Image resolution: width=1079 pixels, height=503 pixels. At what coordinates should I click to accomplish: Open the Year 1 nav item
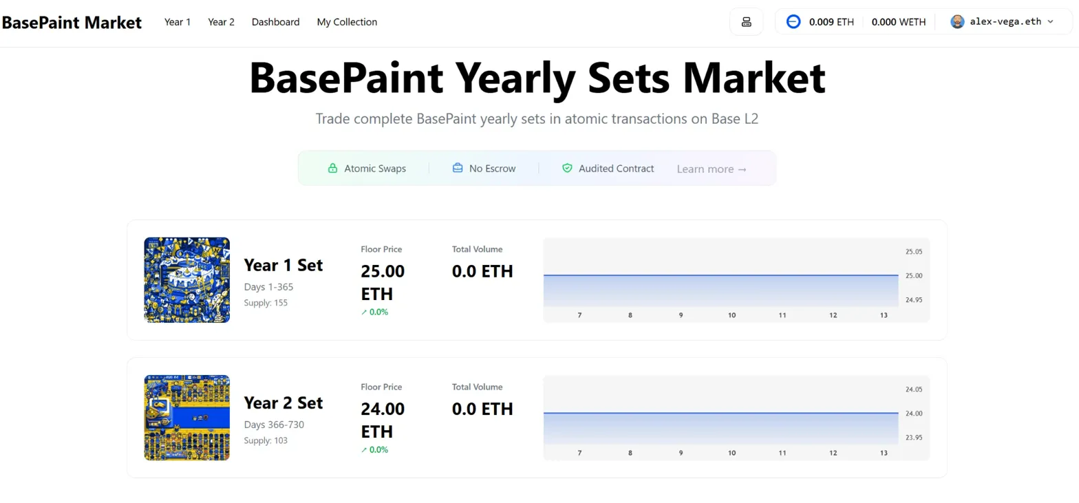point(178,22)
